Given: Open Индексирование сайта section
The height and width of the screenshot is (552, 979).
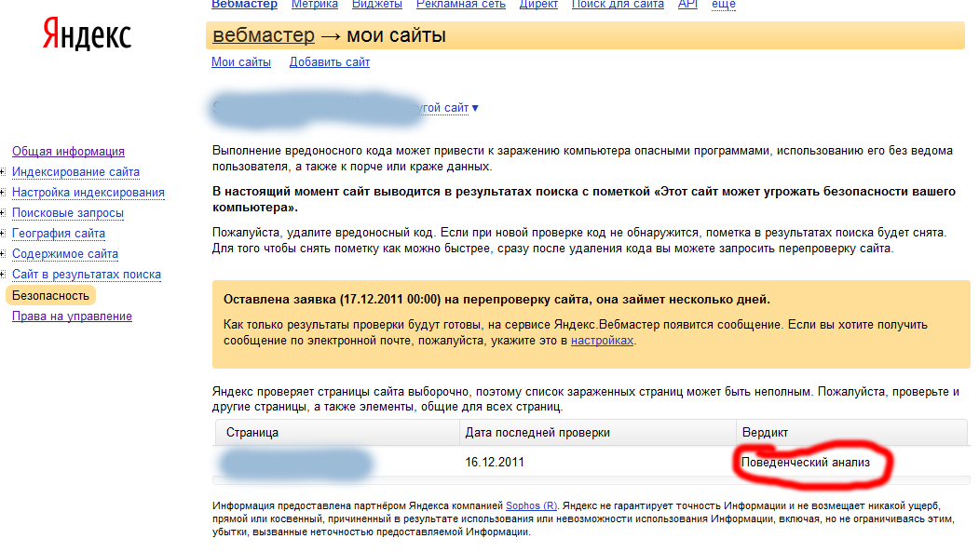Looking at the screenshot, I should coord(75,172).
